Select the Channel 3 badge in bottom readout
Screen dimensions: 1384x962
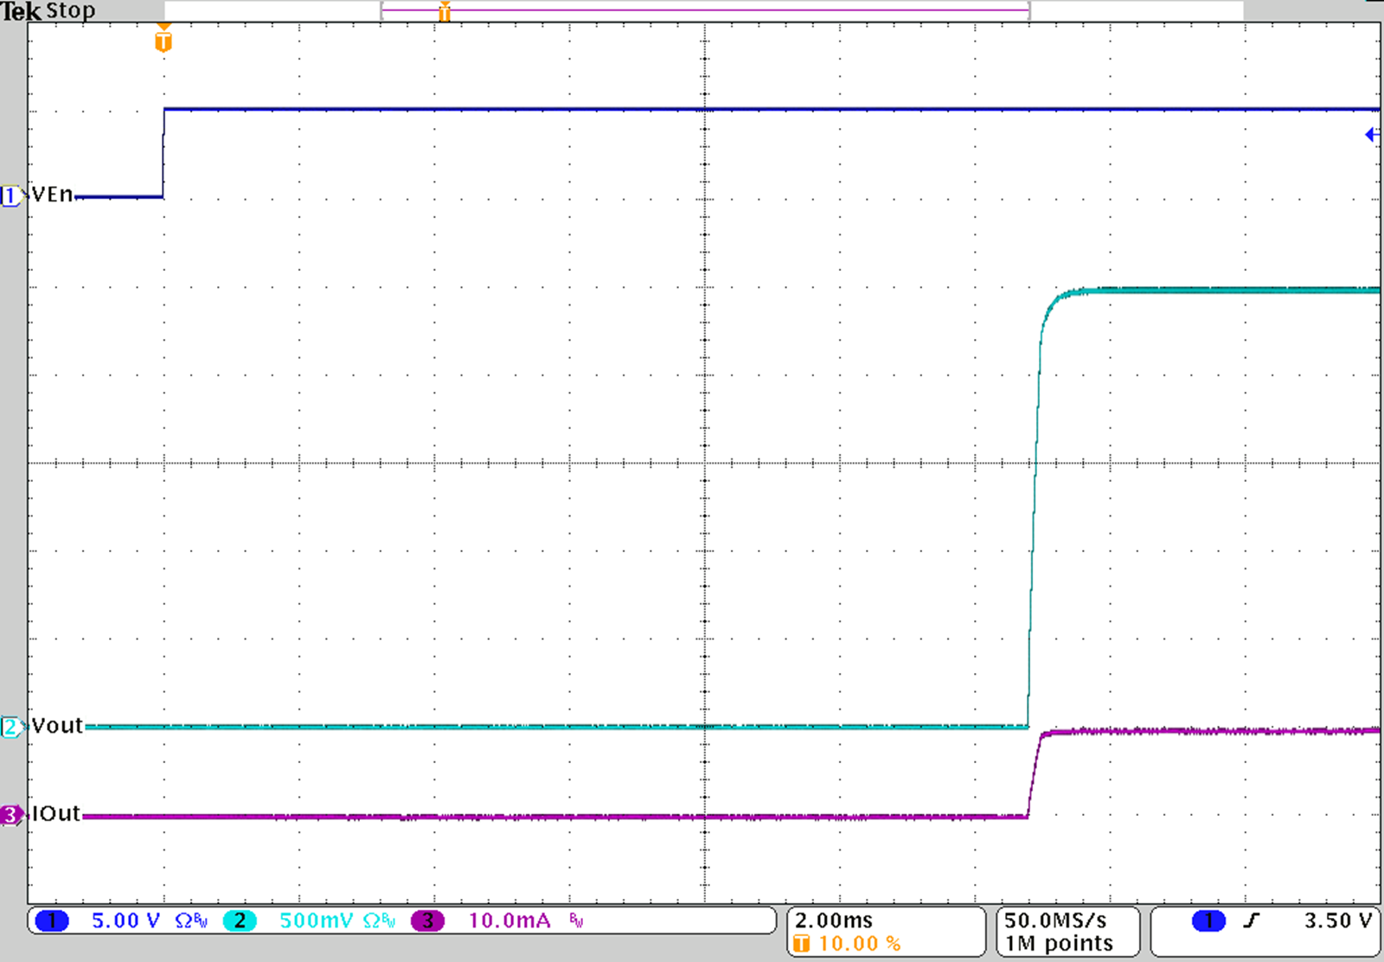coord(426,920)
